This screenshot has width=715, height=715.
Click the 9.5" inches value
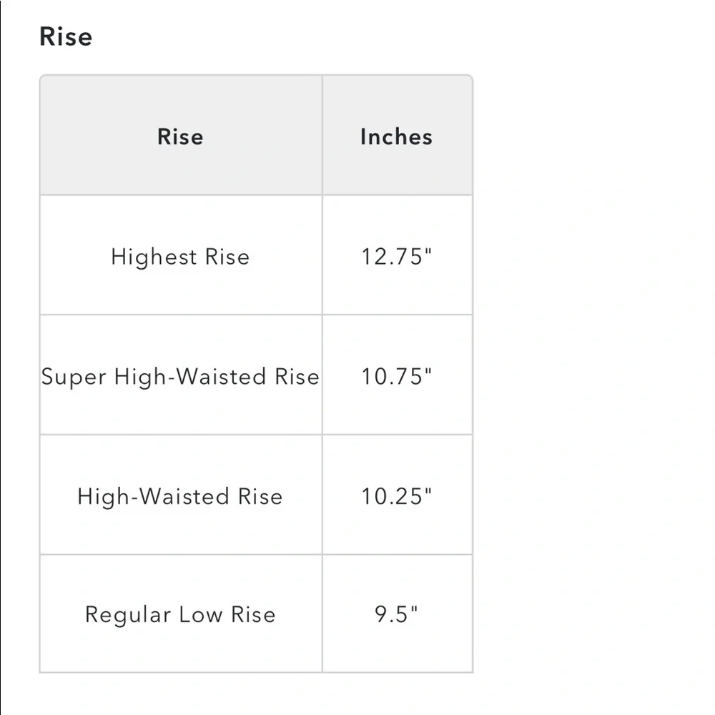tap(397, 615)
